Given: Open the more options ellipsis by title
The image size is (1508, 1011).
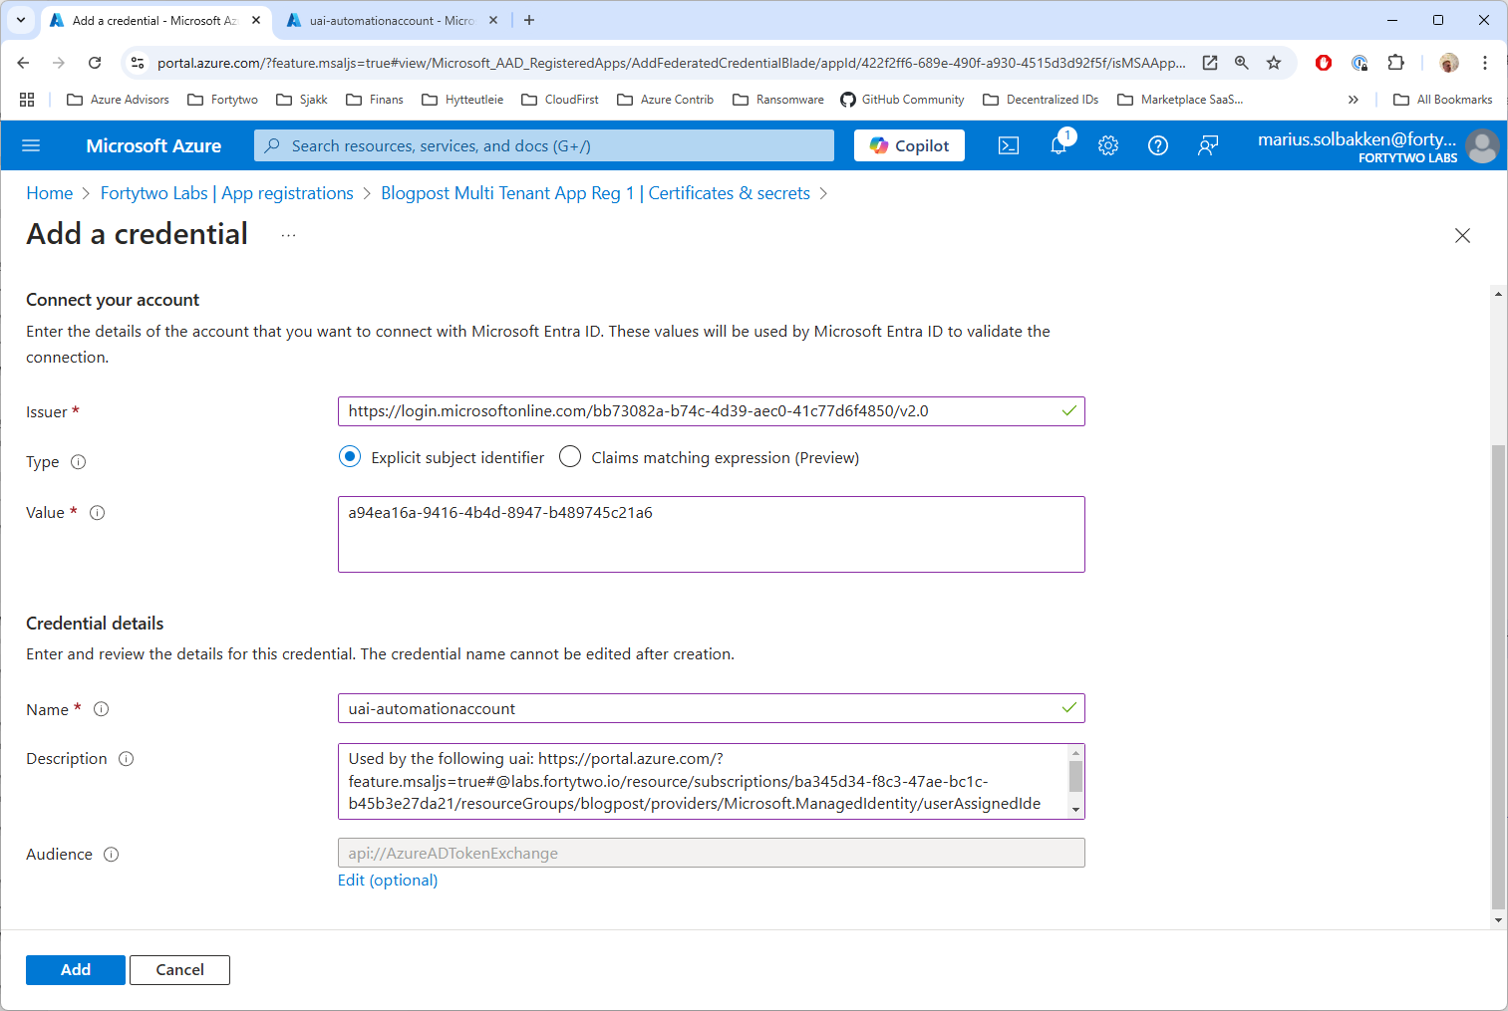Looking at the screenshot, I should pyautogui.click(x=288, y=236).
